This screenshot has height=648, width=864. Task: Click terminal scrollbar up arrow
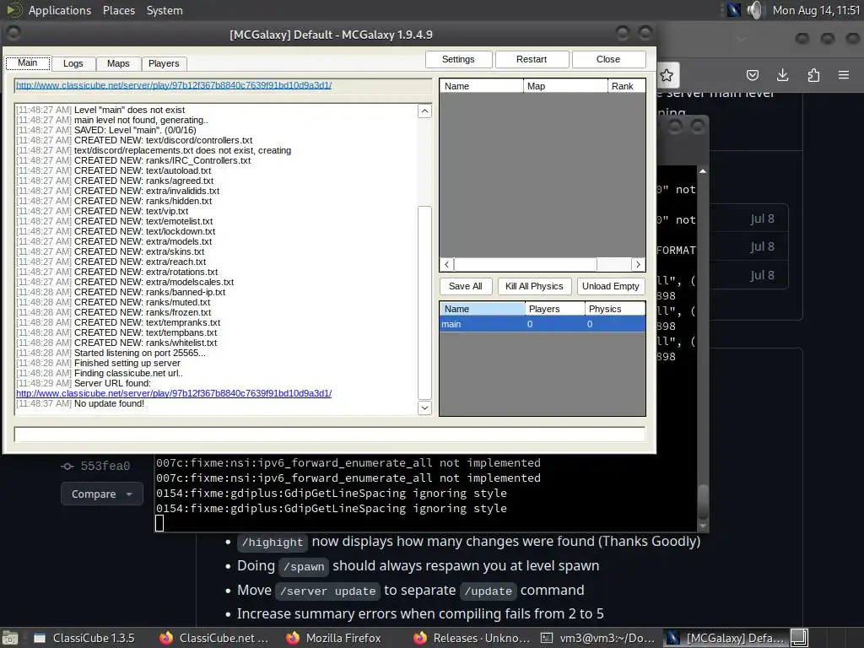pyautogui.click(x=703, y=171)
